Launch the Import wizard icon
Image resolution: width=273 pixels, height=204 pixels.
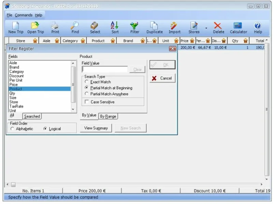coord(174,28)
